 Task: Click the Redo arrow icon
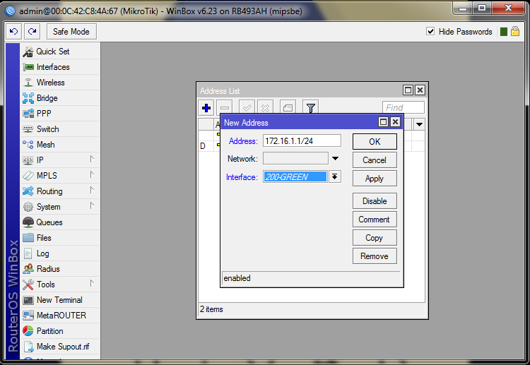[x=32, y=31]
